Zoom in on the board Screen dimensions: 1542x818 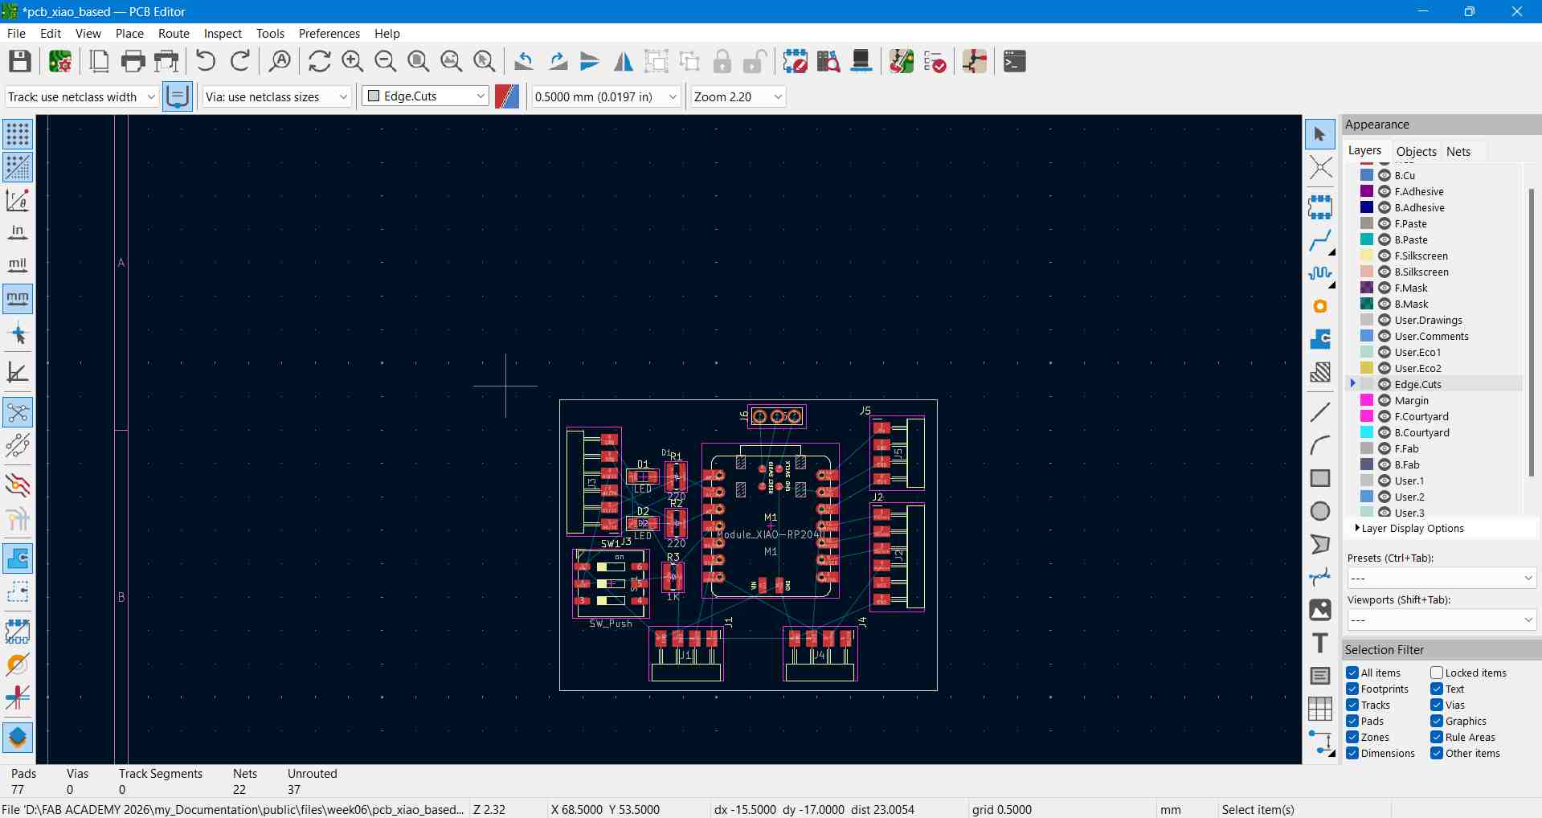coord(352,61)
